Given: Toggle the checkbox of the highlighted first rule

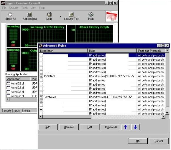Looking at the screenshot, I should [x=41, y=55].
